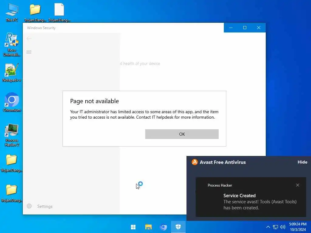Click the Avast logo in notification
This screenshot has height=233, width=311.
195,162
